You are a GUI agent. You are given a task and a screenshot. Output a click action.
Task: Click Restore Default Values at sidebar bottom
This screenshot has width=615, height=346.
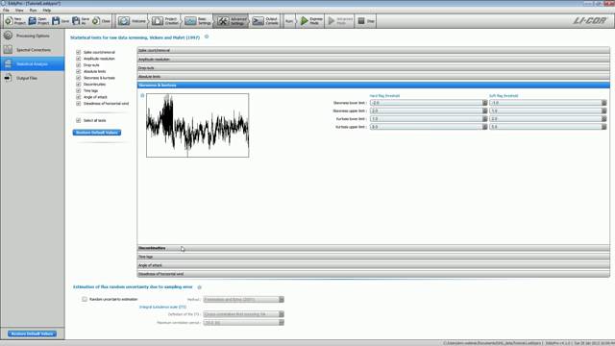point(32,334)
